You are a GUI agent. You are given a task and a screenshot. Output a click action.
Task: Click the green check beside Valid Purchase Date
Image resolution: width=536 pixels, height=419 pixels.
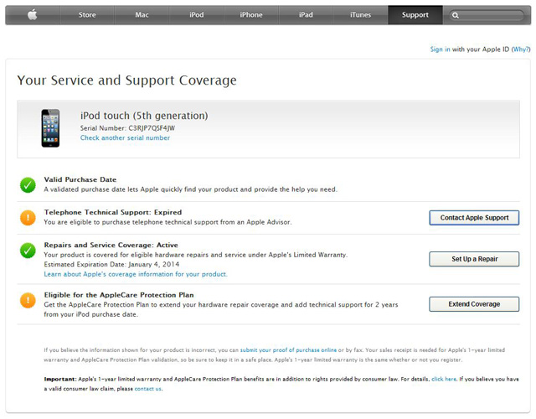[28, 184]
